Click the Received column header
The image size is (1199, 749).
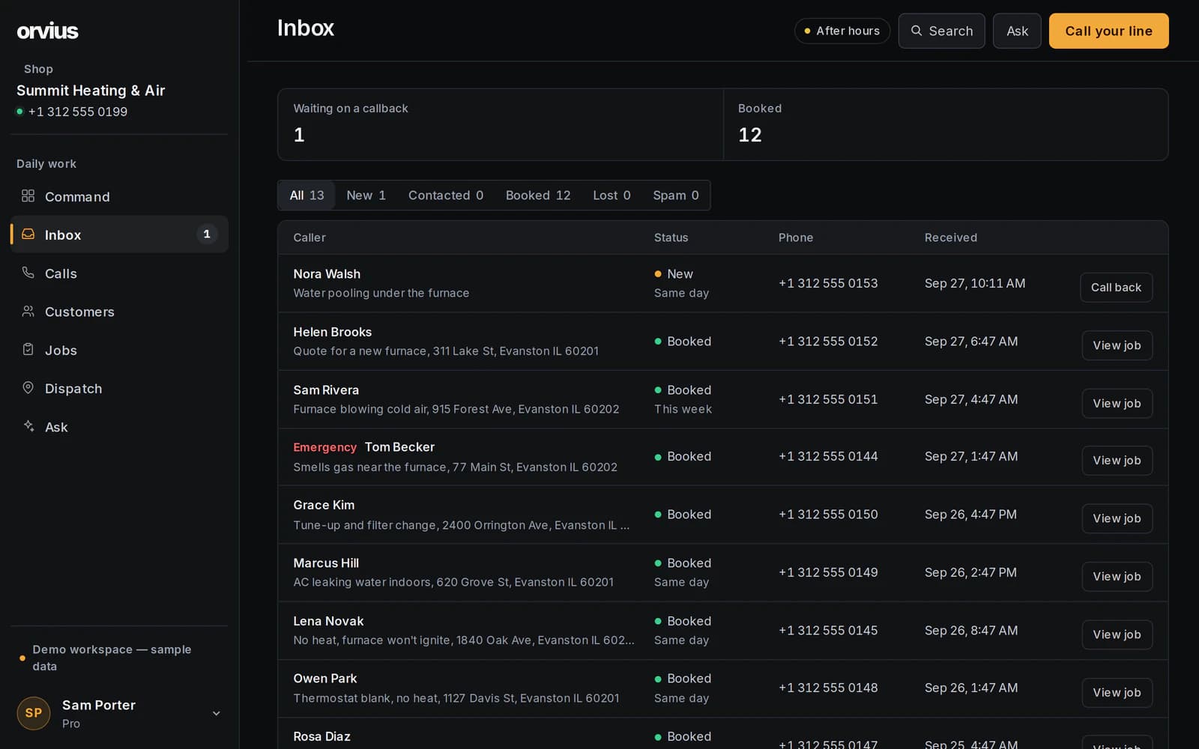pyautogui.click(x=950, y=237)
